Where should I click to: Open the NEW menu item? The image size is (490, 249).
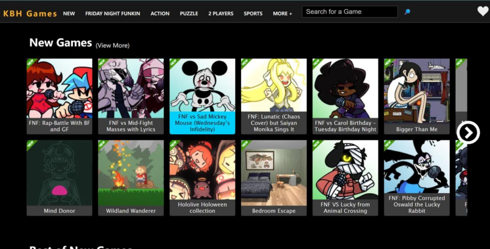(69, 13)
